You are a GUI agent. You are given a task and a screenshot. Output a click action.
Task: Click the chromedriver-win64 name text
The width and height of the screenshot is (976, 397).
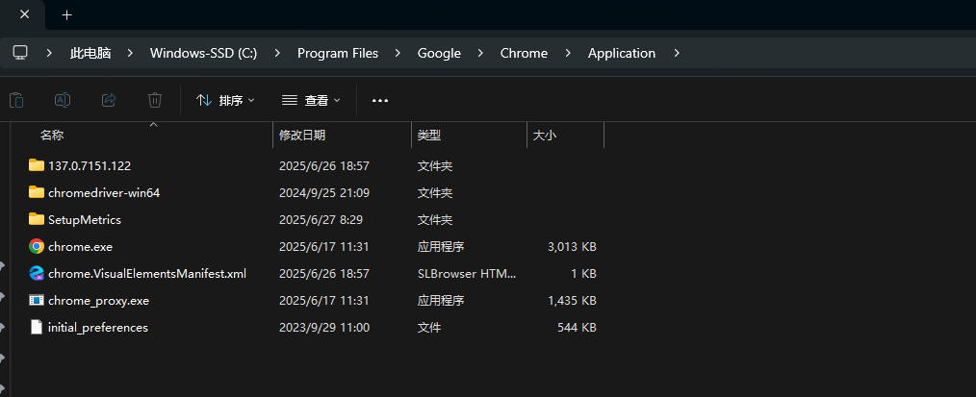[104, 192]
